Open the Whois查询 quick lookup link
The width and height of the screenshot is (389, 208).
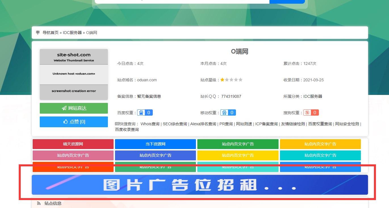coord(150,124)
